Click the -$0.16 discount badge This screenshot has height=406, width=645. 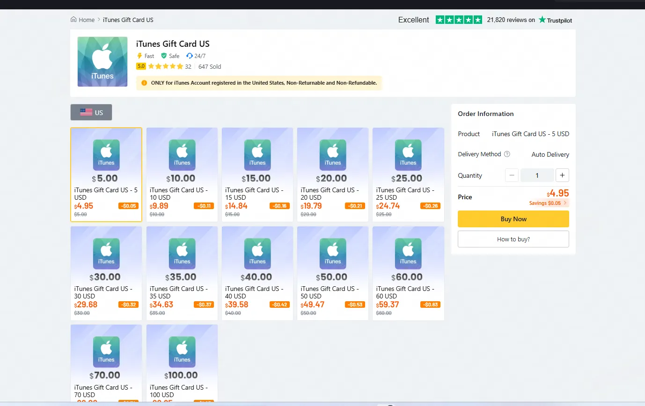tap(279, 206)
